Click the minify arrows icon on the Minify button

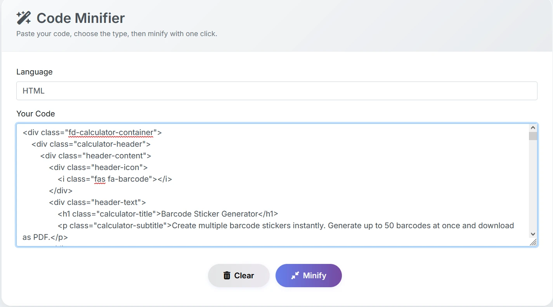(x=296, y=275)
